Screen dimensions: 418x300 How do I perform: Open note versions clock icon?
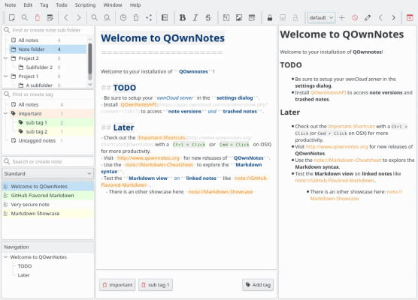click(x=123, y=18)
